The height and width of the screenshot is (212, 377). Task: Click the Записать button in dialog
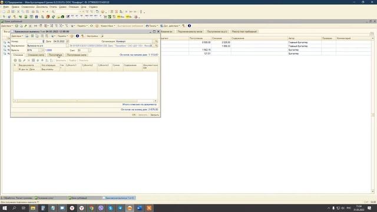point(143,115)
